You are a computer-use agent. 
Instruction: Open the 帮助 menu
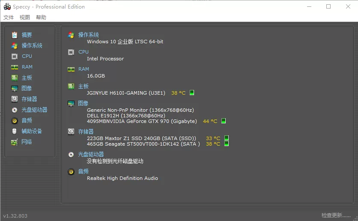coord(41,18)
